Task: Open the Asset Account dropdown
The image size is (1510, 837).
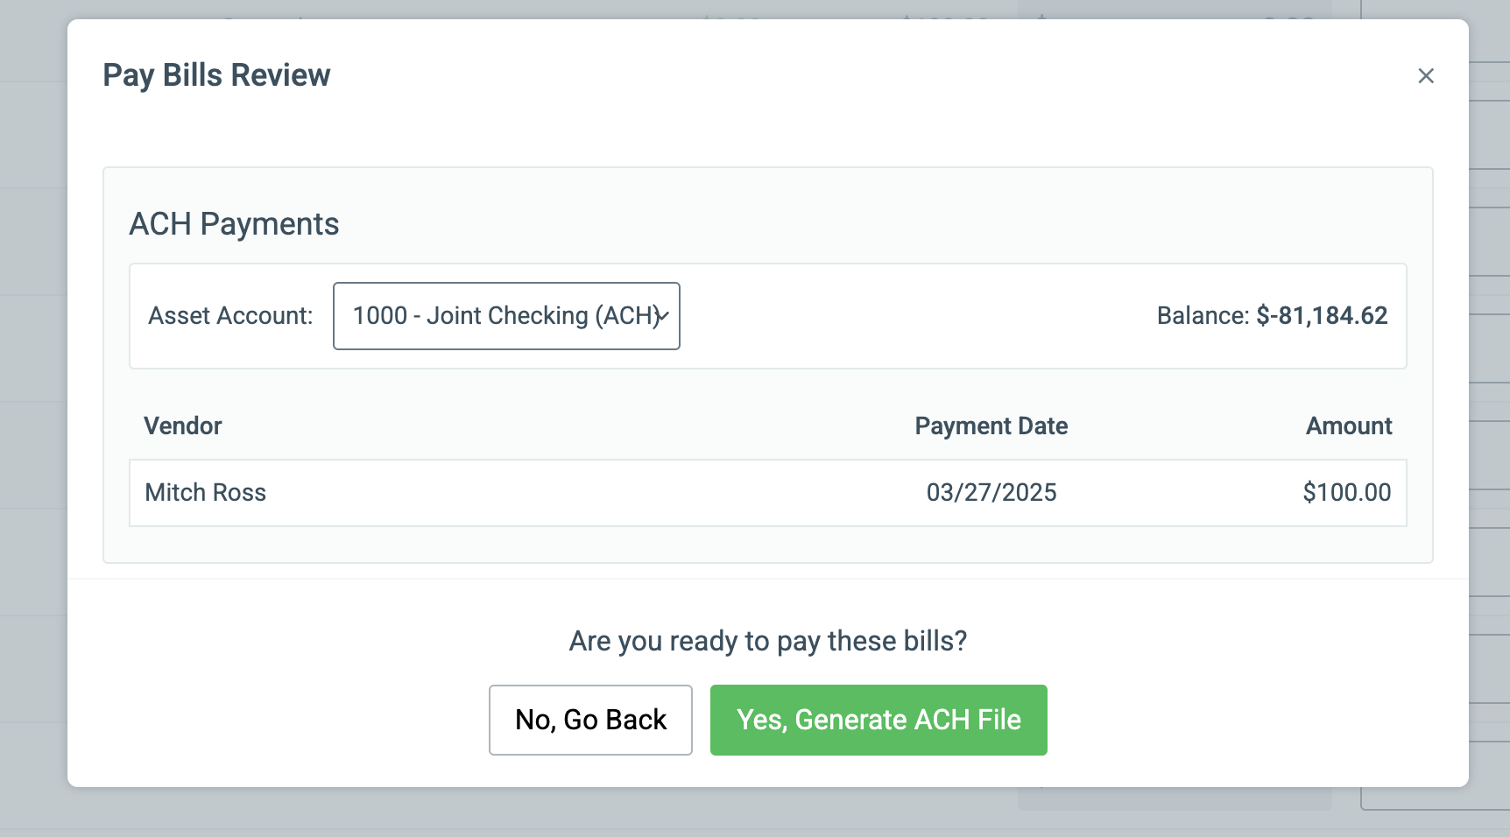Action: coord(506,316)
